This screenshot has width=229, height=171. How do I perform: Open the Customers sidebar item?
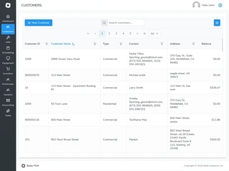point(8,29)
